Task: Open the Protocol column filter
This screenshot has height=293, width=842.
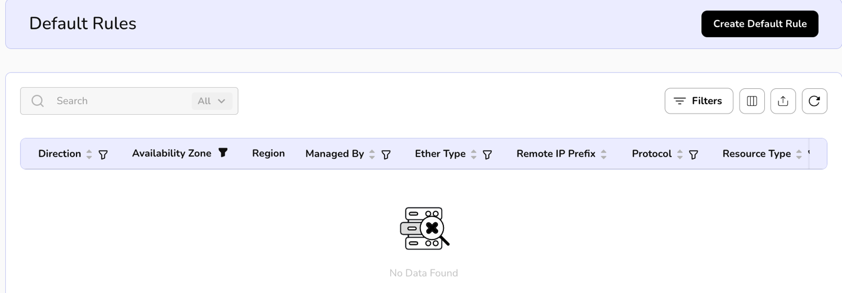Action: tap(694, 155)
